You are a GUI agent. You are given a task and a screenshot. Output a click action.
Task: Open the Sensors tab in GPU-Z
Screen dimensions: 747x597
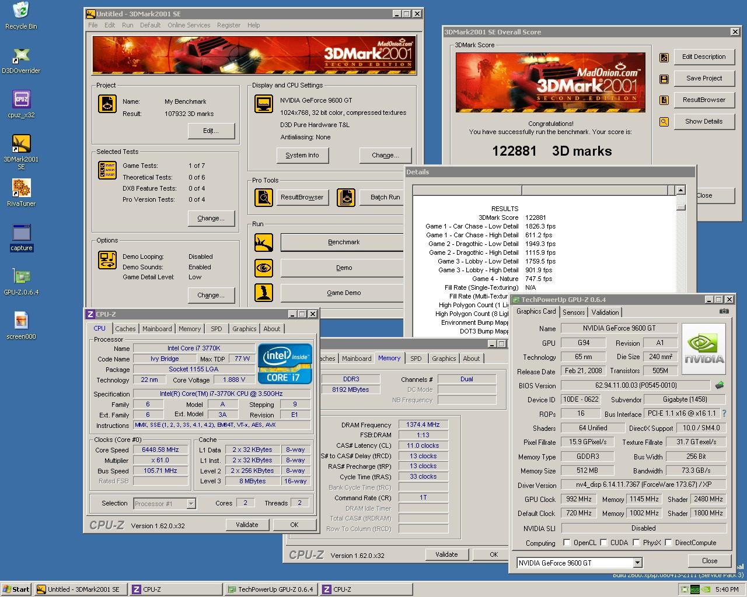574,312
